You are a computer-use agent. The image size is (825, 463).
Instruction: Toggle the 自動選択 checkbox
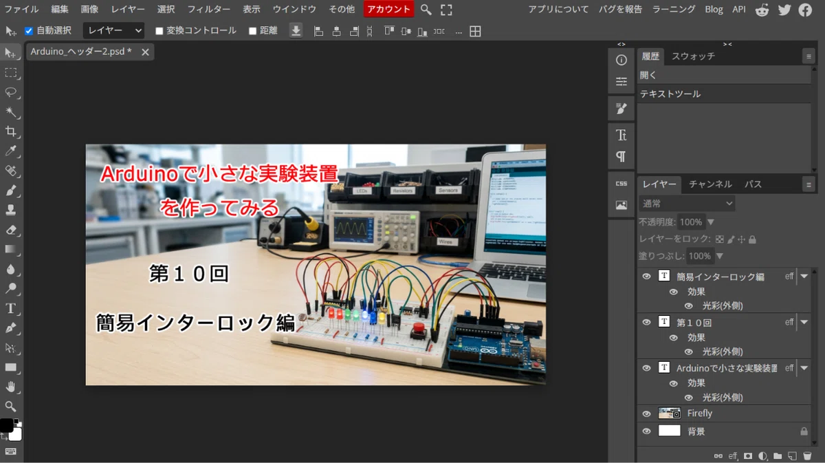(x=29, y=31)
